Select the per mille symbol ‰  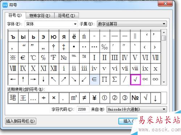point(105,47)
